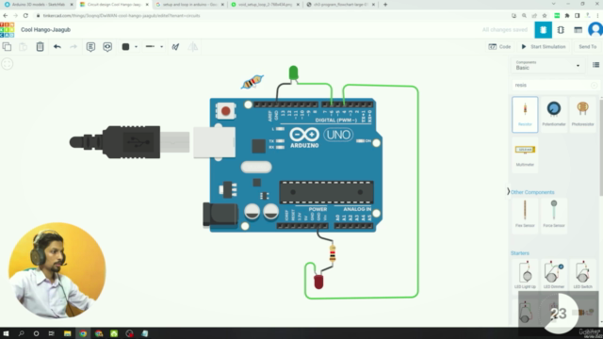Screen dimensions: 603x339
Task: Click the Rotate tool icon
Action: pos(175,47)
